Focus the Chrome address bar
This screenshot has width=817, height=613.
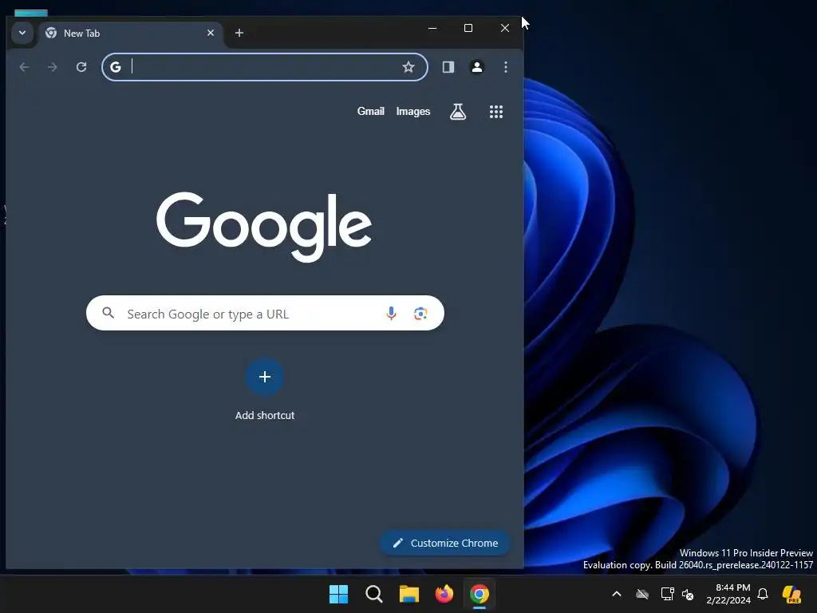tap(265, 67)
